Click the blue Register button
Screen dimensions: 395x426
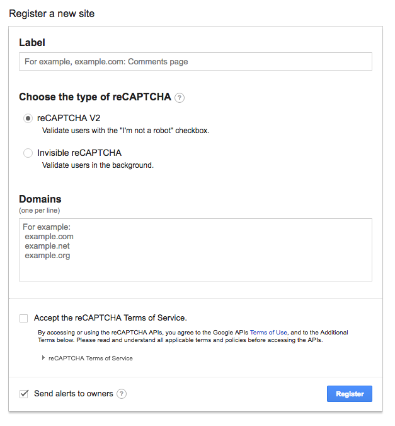coord(350,394)
